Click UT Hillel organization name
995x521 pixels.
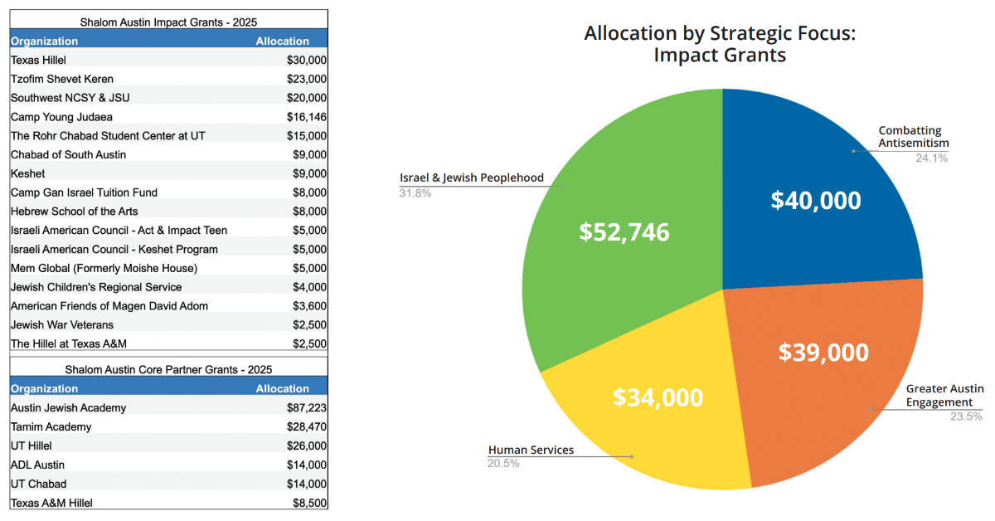pos(32,446)
